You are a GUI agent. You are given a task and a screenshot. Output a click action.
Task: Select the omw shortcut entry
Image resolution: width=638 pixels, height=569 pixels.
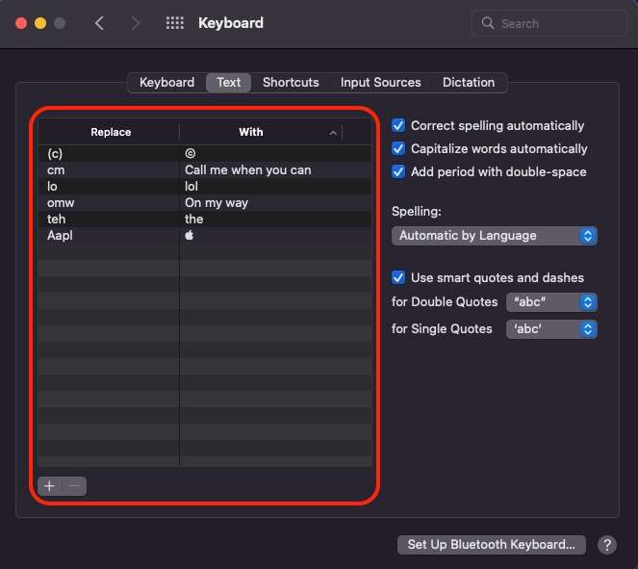[x=205, y=202]
